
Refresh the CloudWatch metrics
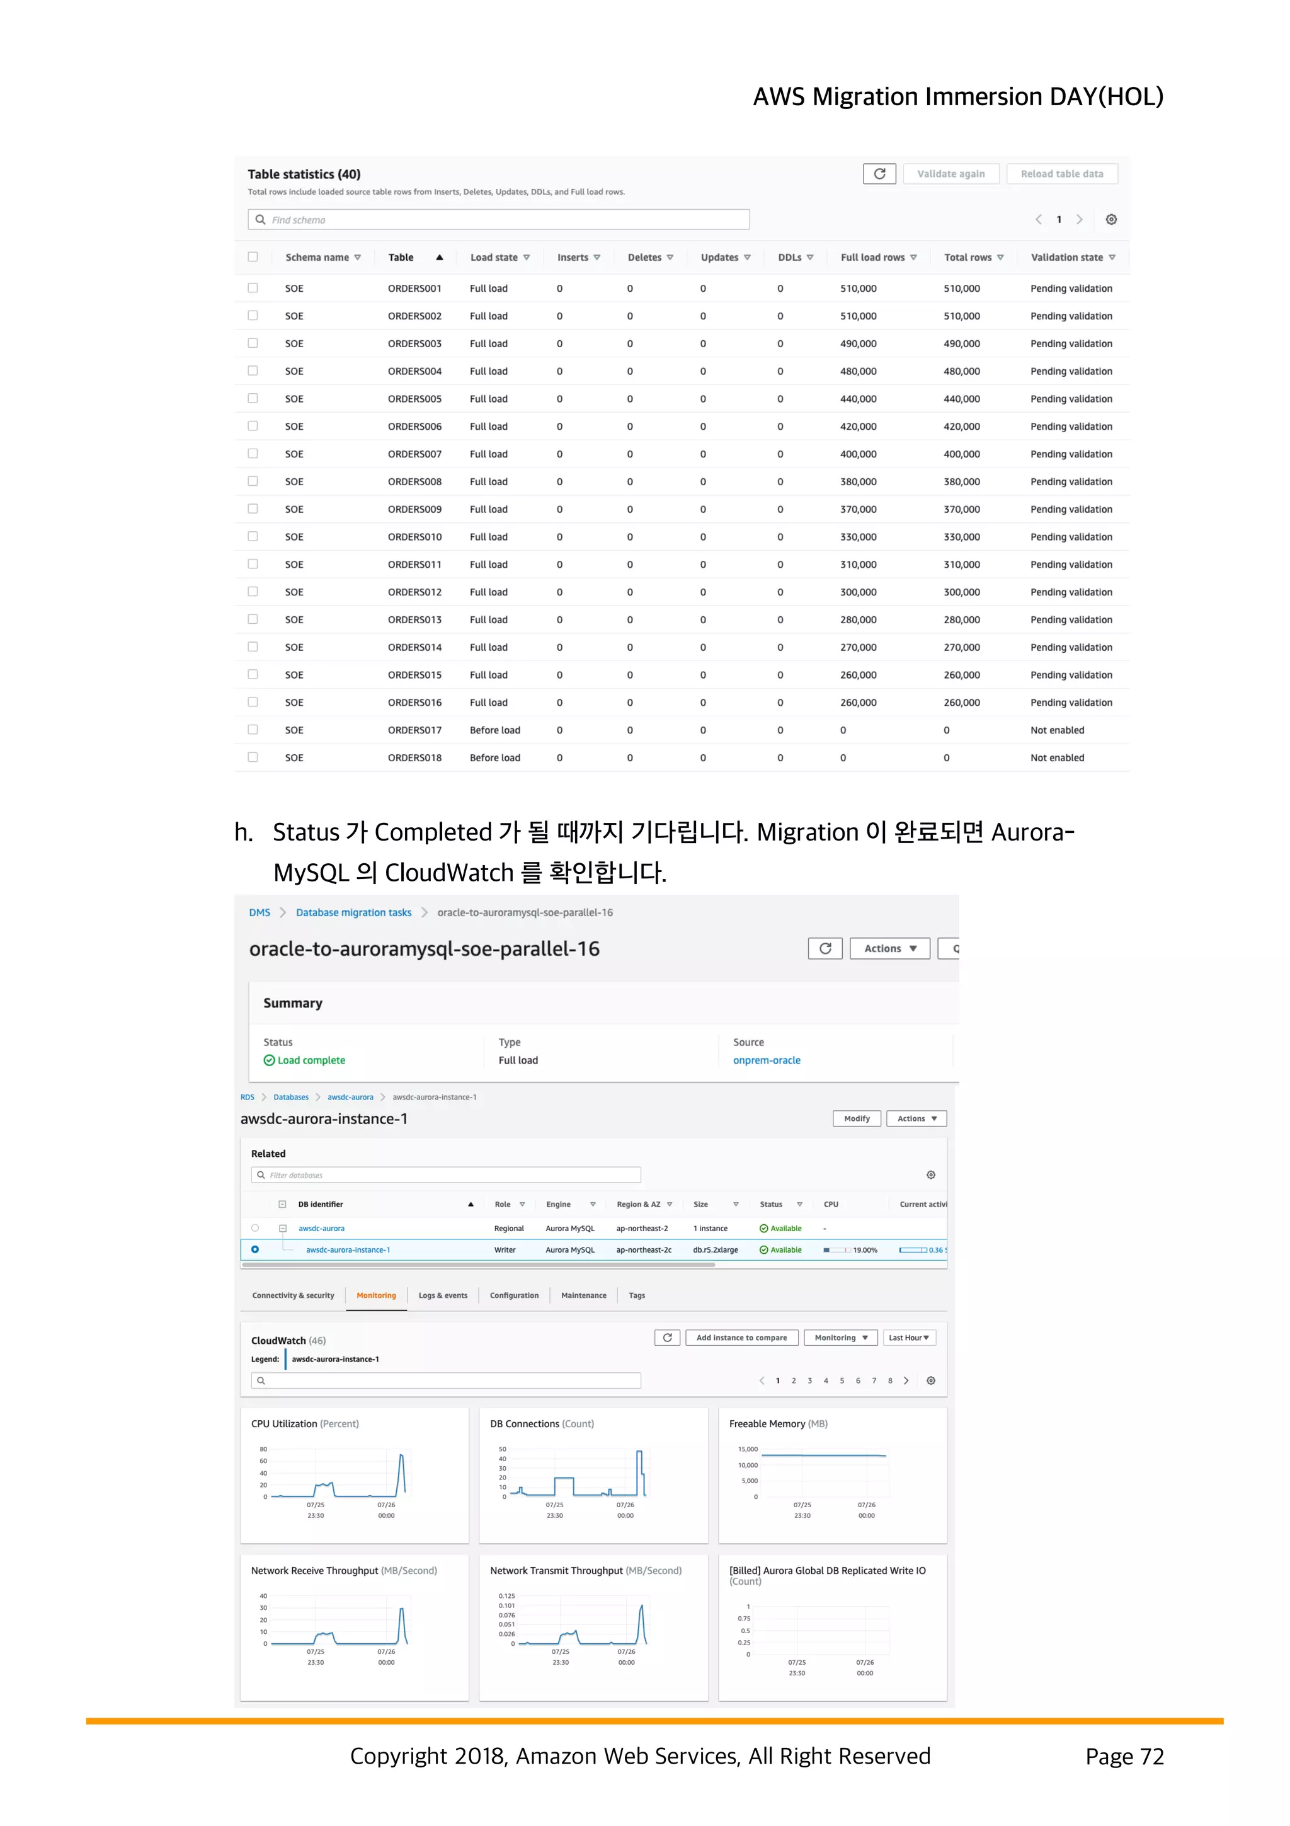coord(668,1338)
